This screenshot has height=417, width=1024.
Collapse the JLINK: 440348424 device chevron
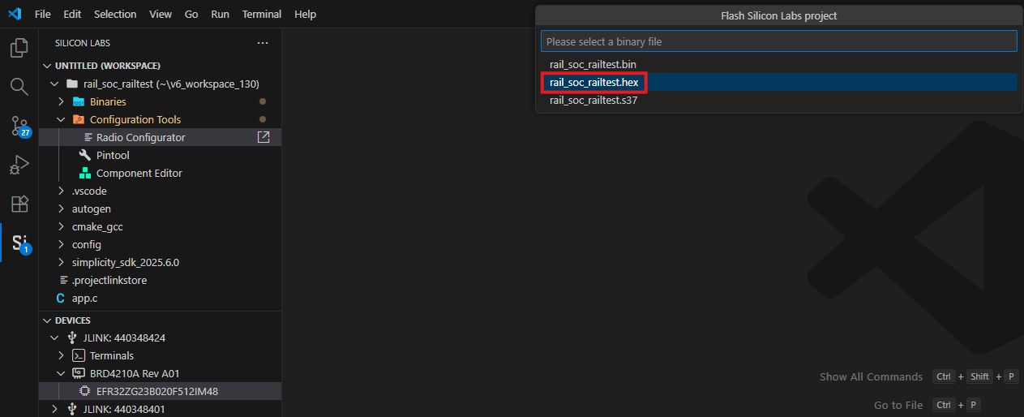[54, 337]
